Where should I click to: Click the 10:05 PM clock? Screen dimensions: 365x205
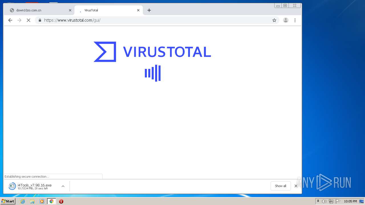[x=350, y=201]
